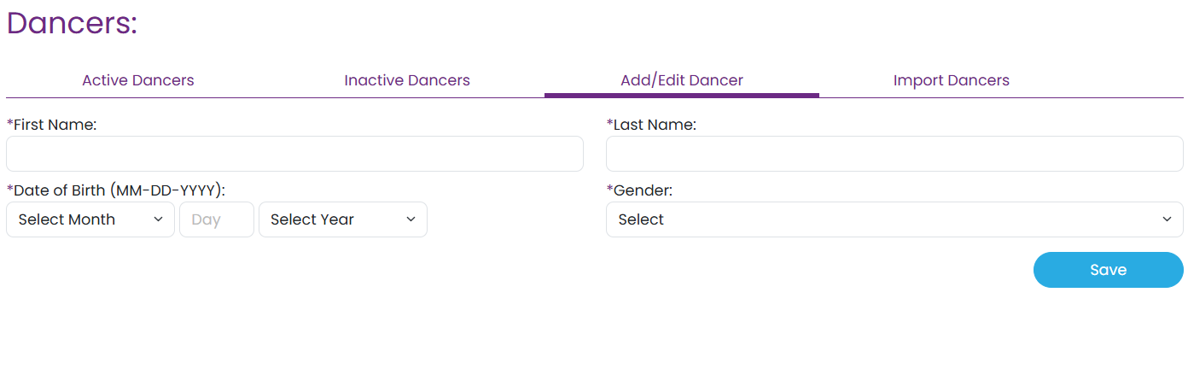
Task: Click the chevron arrow in Select Month
Action: pyautogui.click(x=158, y=219)
